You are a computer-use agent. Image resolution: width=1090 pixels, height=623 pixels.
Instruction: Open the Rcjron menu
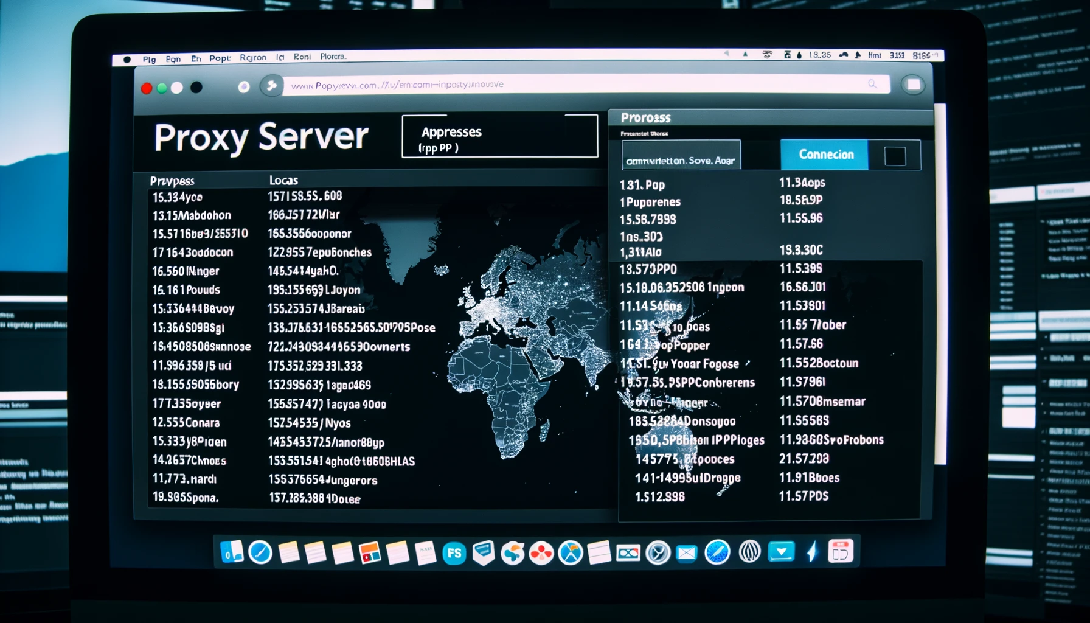click(253, 58)
